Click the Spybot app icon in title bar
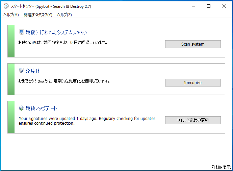 (6, 6)
